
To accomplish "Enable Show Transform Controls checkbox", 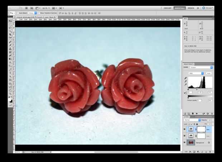I will click(39, 13).
